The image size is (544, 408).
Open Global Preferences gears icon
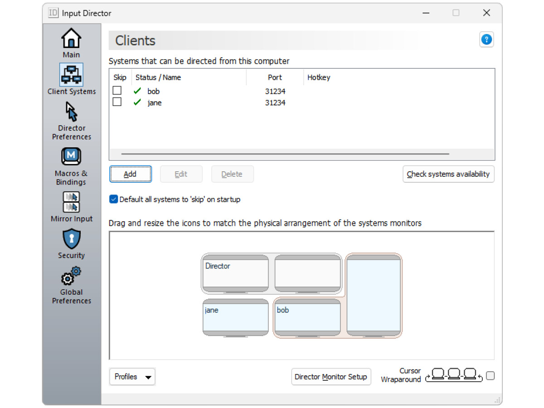tap(71, 276)
